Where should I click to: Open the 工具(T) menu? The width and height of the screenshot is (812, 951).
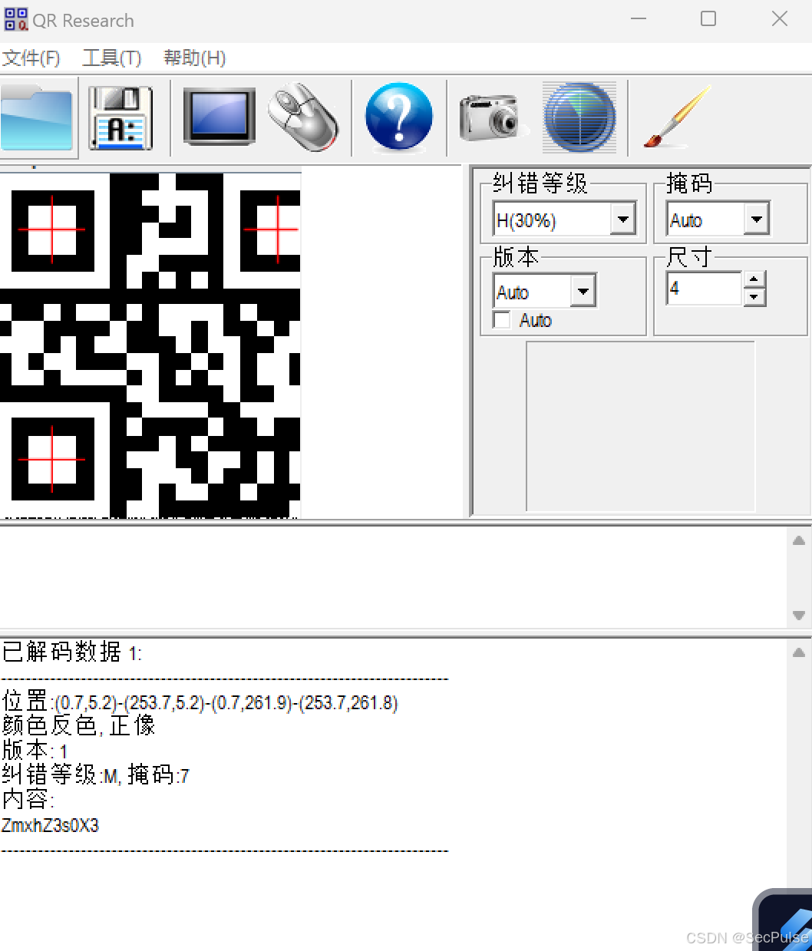pyautogui.click(x=112, y=58)
